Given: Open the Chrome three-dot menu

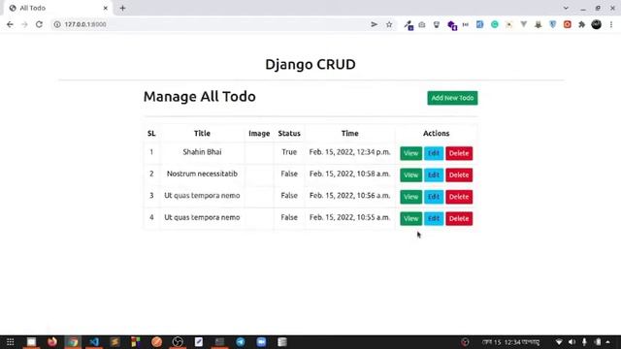Looking at the screenshot, I should pyautogui.click(x=611, y=24).
